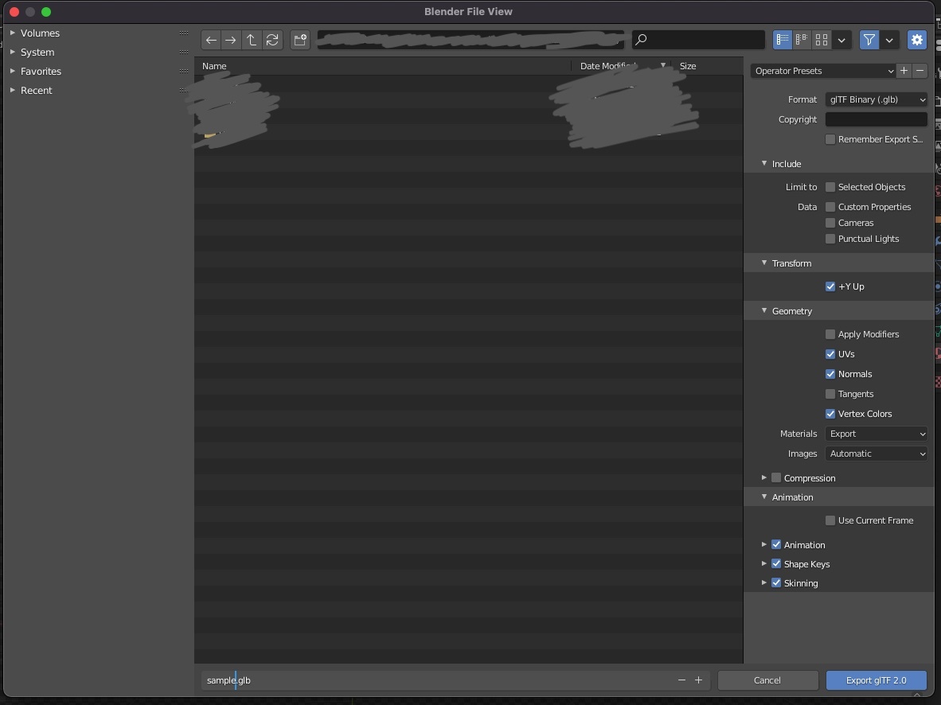Switch to vertical list display mode
The width and height of the screenshot is (941, 705).
(783, 41)
